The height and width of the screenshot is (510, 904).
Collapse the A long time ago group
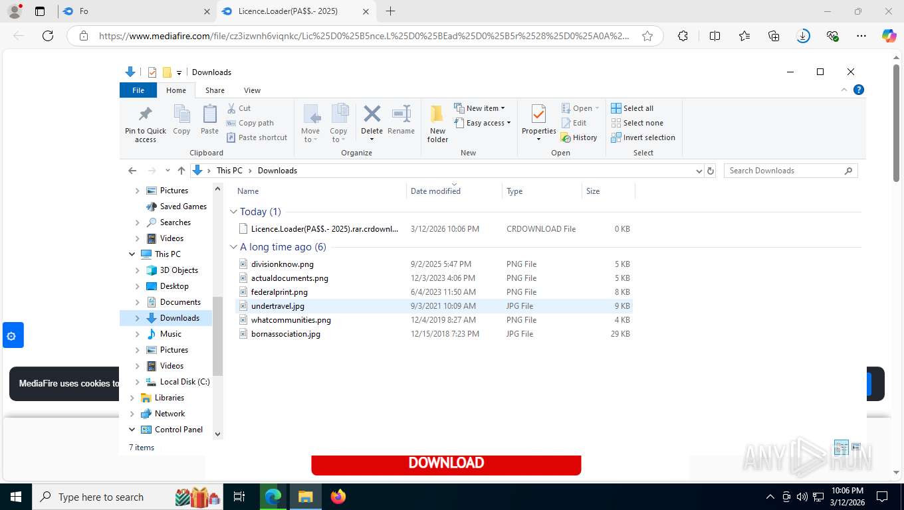(x=233, y=247)
